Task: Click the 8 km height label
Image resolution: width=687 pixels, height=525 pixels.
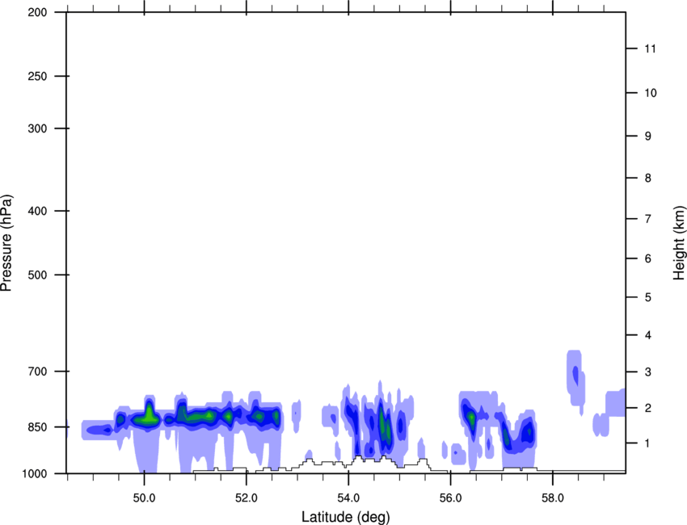Action: pyautogui.click(x=647, y=178)
